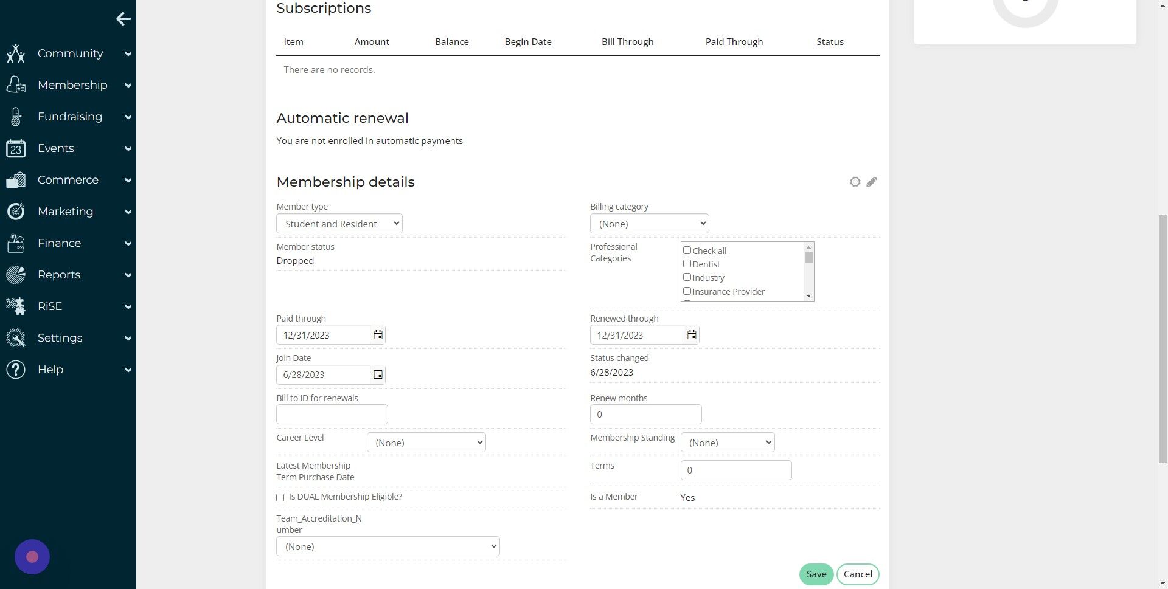Check the Insurance Provider category
The width and height of the screenshot is (1168, 589).
(x=687, y=291)
